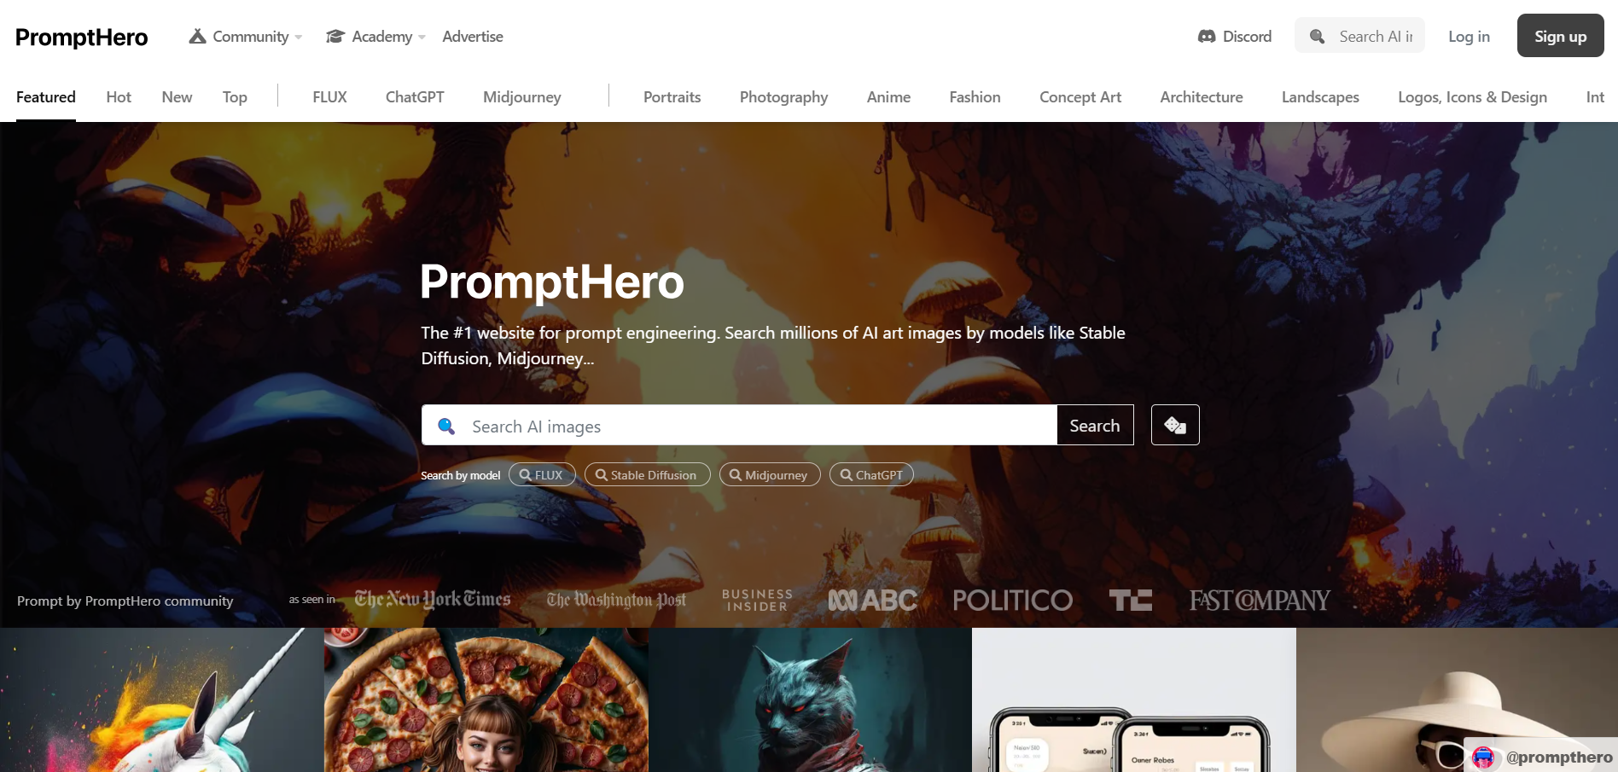This screenshot has height=772, width=1618.
Task: Open the Concept Art category tab
Action: [1080, 97]
